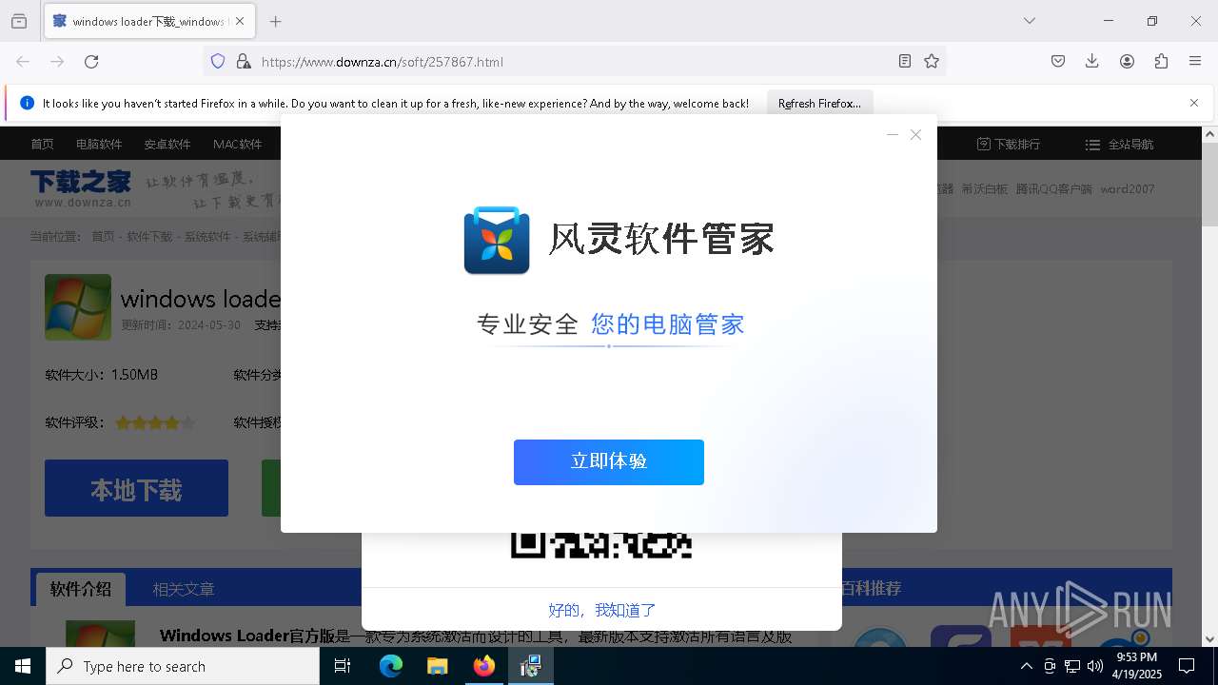
Task: Open the 电脑软件 navigation item
Action: [99, 145]
